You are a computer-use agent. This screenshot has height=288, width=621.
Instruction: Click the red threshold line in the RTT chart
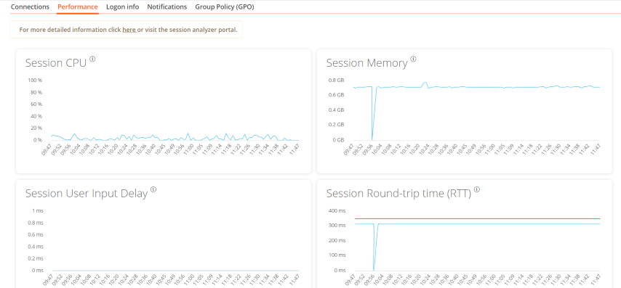477,218
